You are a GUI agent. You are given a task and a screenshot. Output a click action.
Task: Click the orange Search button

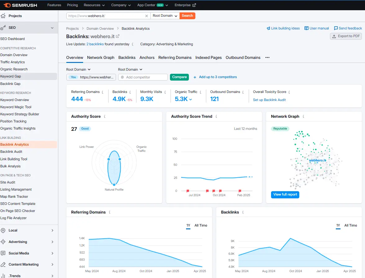click(187, 16)
